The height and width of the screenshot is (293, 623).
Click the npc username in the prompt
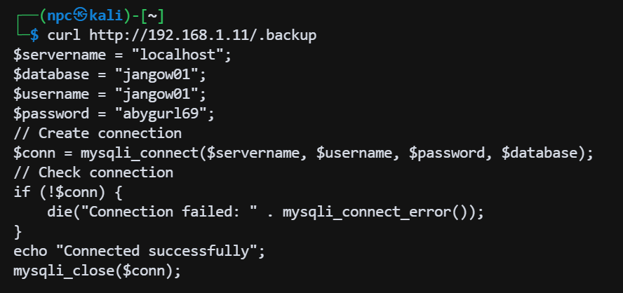point(58,15)
